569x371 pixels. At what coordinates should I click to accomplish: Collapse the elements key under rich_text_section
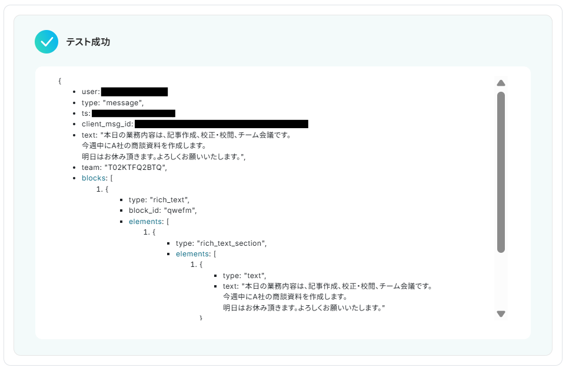pos(192,254)
